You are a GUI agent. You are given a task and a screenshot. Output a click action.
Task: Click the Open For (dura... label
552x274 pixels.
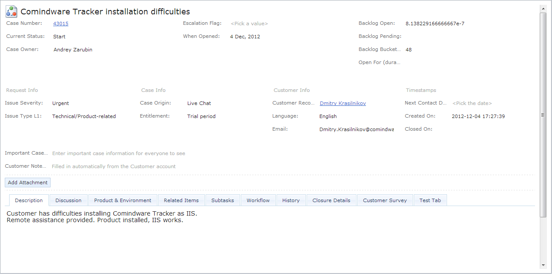coord(379,62)
